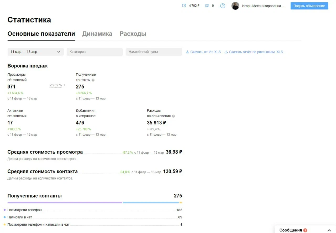
Task: Click the +9 066,7 % contacts change
Action: tap(84, 93)
